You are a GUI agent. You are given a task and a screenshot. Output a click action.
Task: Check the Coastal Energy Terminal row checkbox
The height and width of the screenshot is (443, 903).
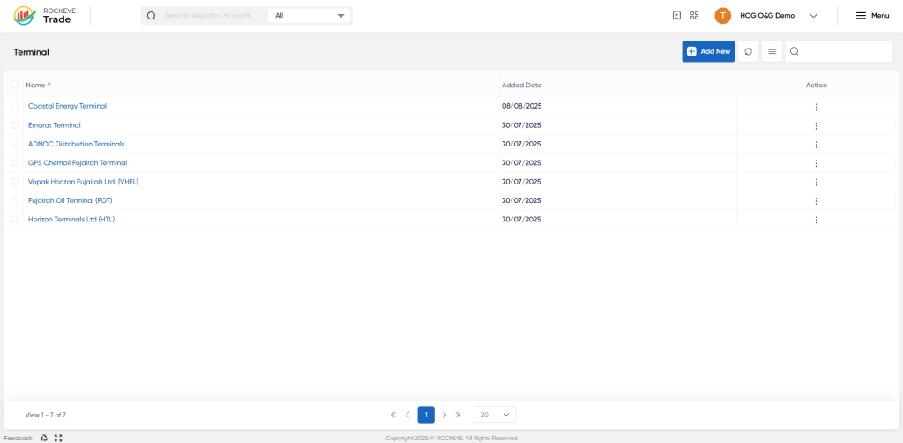(x=14, y=106)
